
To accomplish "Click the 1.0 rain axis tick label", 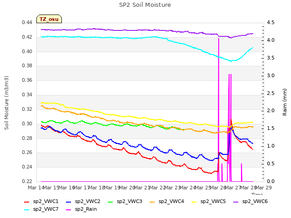I will [271, 146].
